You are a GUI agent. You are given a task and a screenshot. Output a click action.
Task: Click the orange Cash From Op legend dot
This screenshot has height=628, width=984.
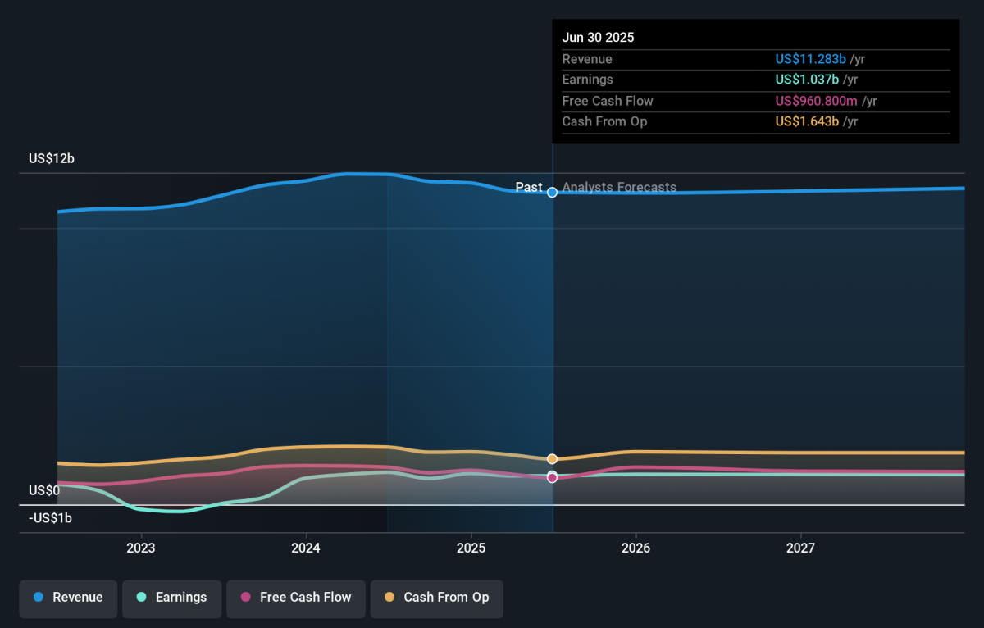[x=389, y=597]
